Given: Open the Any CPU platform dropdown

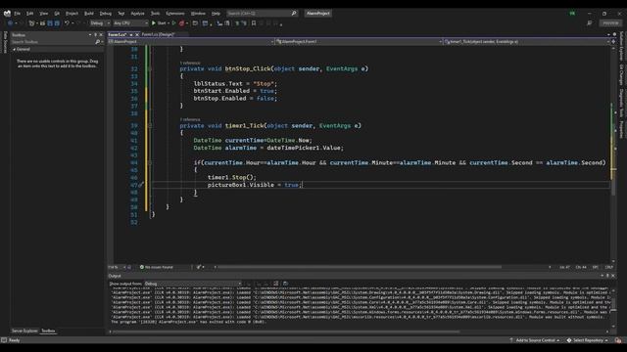Looking at the screenshot, I should click(130, 23).
